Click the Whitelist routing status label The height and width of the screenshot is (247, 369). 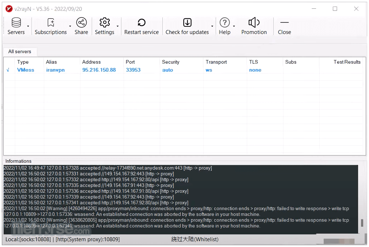click(195, 239)
